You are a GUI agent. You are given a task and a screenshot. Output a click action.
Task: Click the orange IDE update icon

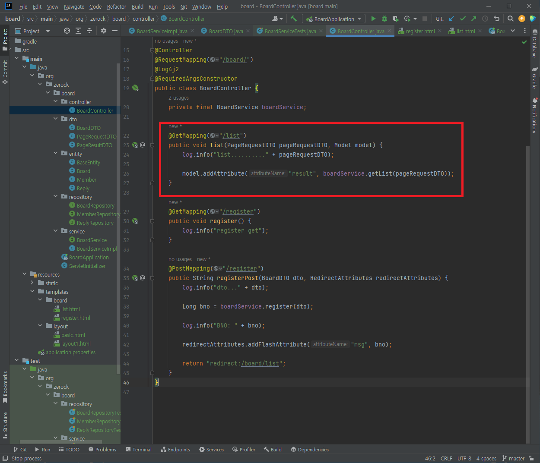click(522, 19)
